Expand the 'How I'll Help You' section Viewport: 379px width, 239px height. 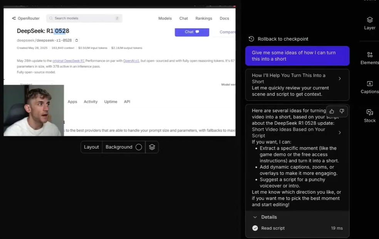click(x=340, y=79)
